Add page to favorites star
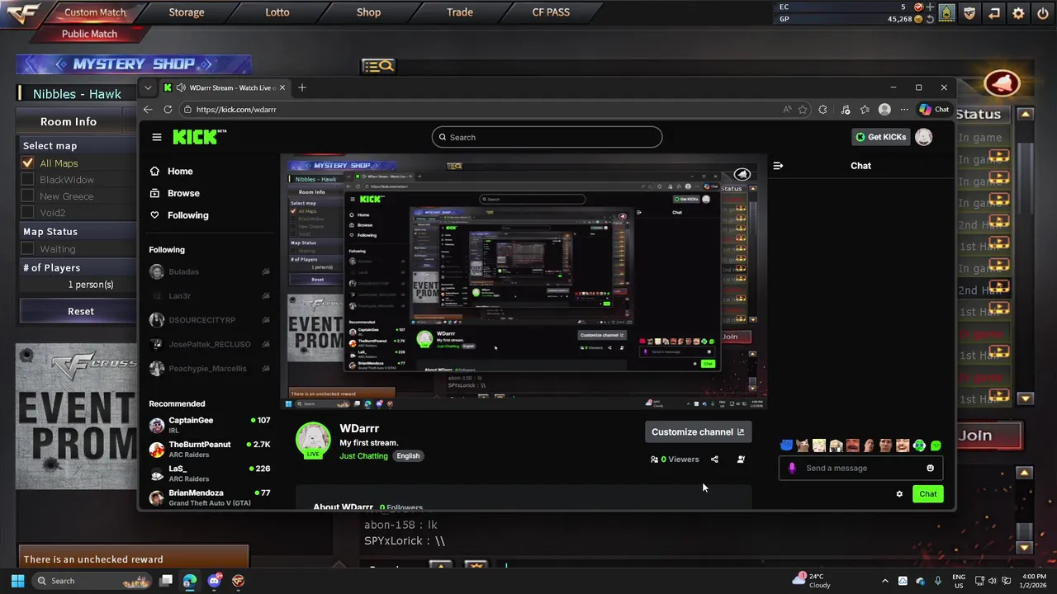1057x594 pixels. point(803,109)
